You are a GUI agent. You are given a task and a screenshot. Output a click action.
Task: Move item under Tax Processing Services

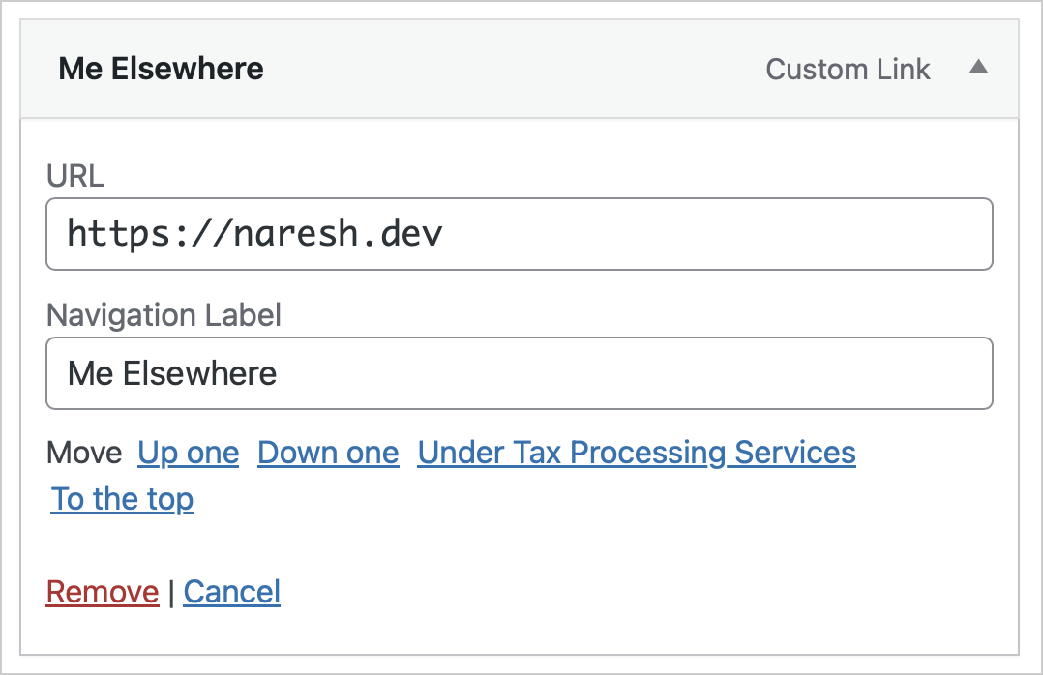637,453
